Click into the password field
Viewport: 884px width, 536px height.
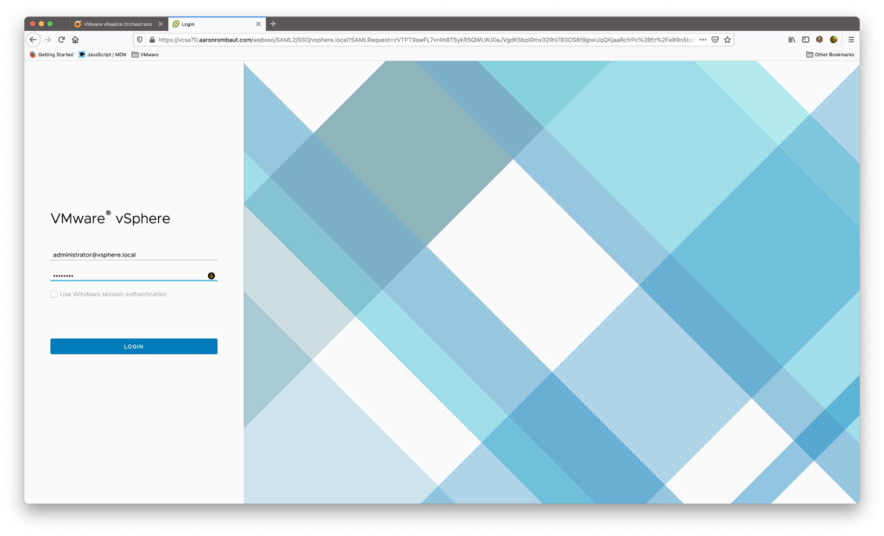tap(125, 275)
